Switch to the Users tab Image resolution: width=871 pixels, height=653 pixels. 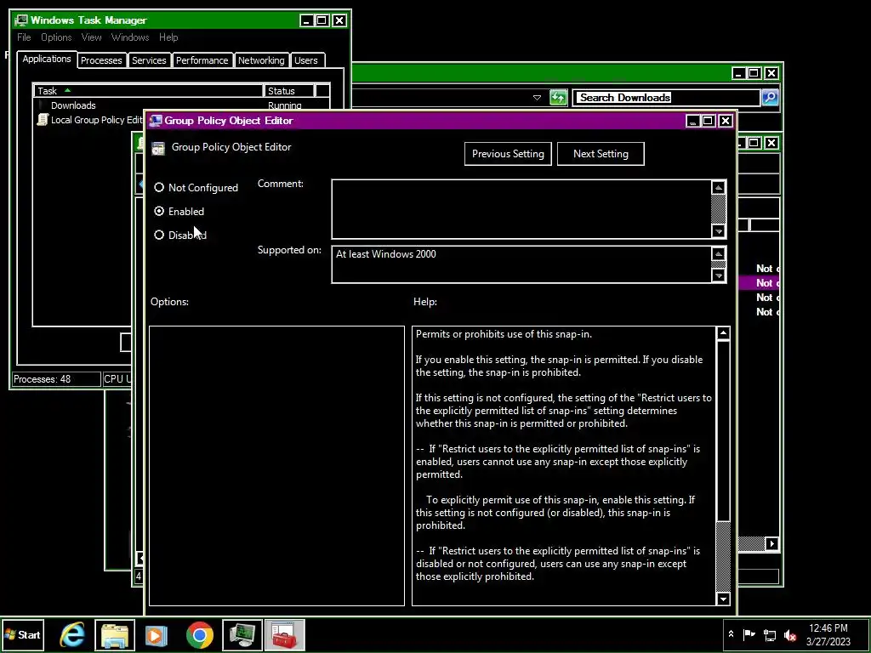(306, 60)
